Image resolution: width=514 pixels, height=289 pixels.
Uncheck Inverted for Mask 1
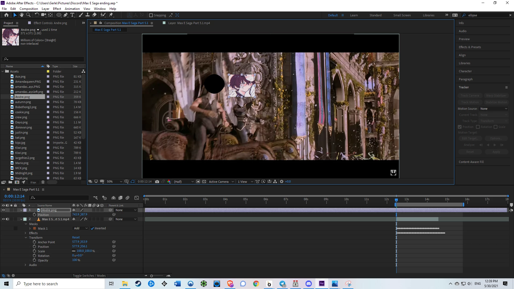(92, 228)
